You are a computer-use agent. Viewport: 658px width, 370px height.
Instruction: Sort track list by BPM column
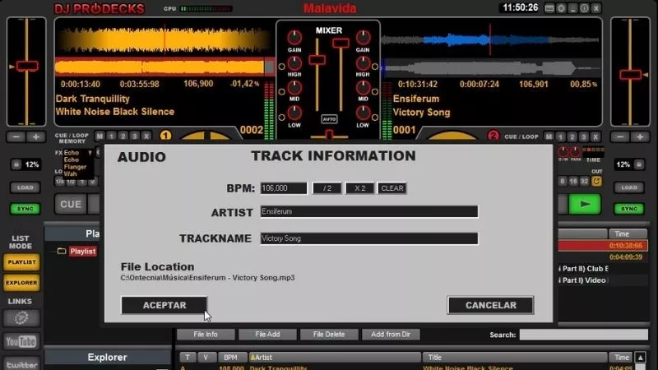click(230, 358)
